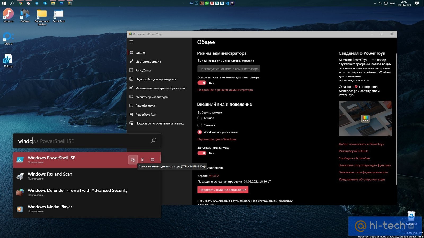Screen dimensions: 424x238
Task: Open the PowerRename settings page
Action: 160,106
